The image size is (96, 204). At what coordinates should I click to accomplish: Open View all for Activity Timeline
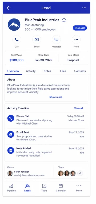click(x=79, y=108)
